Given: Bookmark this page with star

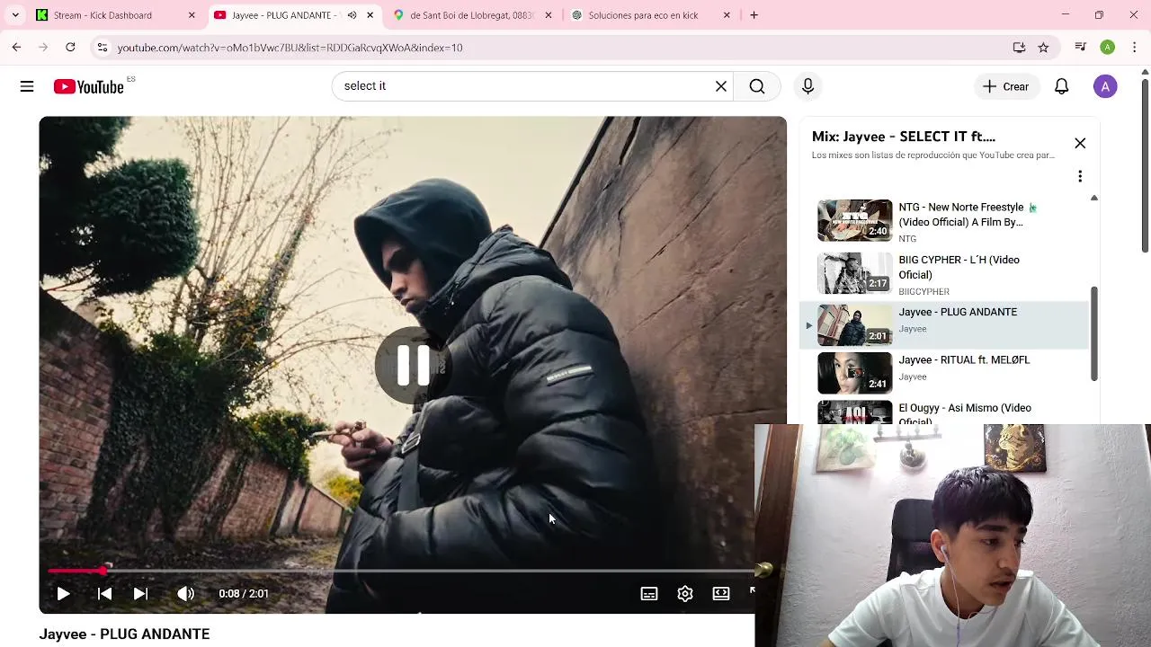Looking at the screenshot, I should pyautogui.click(x=1043, y=48).
